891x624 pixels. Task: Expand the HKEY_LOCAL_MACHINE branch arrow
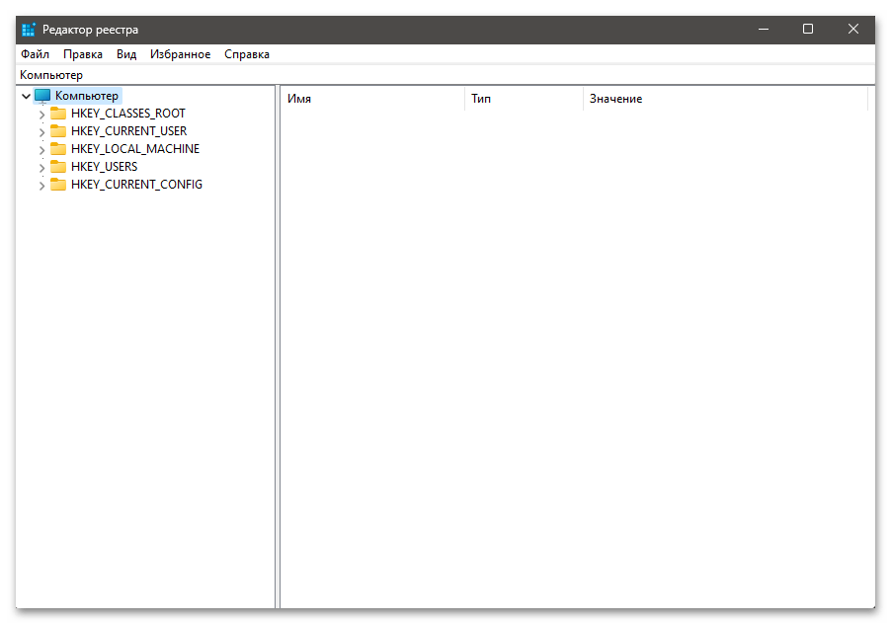point(41,149)
